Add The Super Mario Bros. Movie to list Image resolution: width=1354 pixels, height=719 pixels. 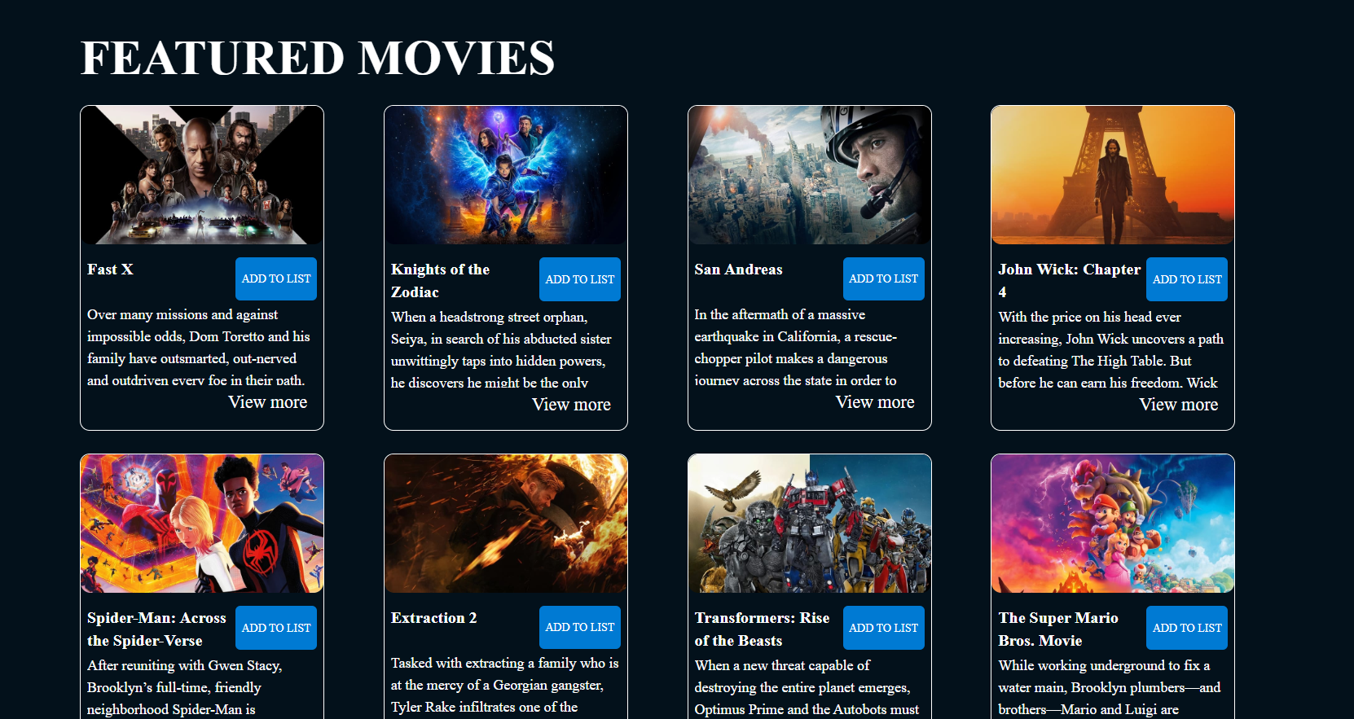[1187, 628]
